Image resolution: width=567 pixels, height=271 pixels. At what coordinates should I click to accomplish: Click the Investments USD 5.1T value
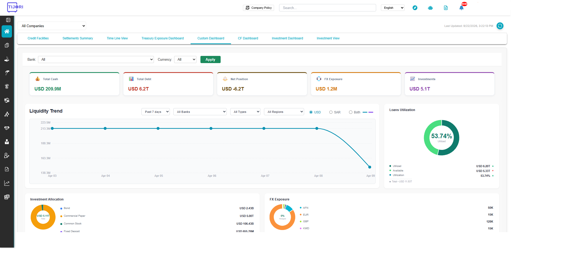coord(420,89)
